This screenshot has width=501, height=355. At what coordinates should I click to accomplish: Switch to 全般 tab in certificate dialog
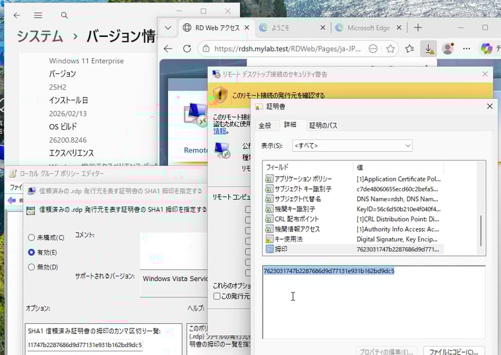point(265,125)
